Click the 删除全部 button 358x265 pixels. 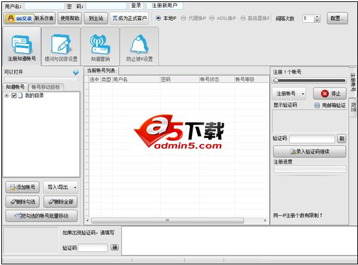coord(60,202)
